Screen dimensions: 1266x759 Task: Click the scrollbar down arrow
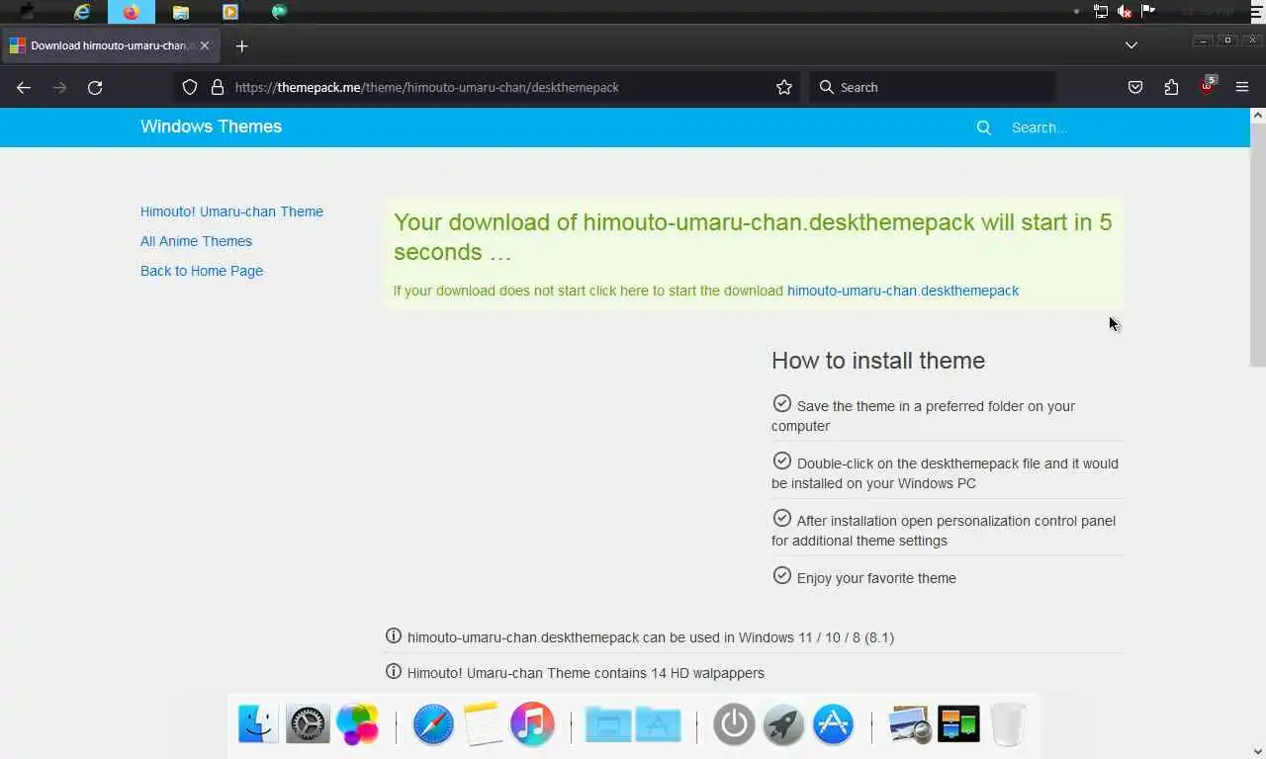1258,751
